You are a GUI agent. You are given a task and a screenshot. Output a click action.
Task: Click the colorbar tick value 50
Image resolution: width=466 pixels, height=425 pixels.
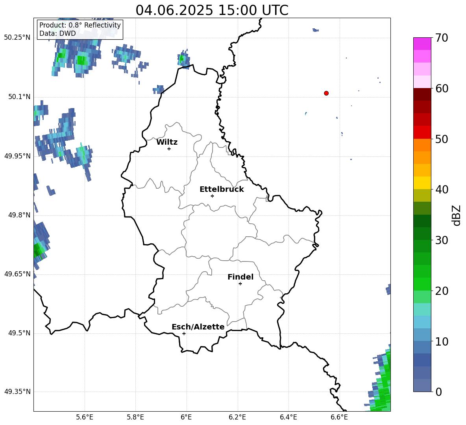[442, 139]
